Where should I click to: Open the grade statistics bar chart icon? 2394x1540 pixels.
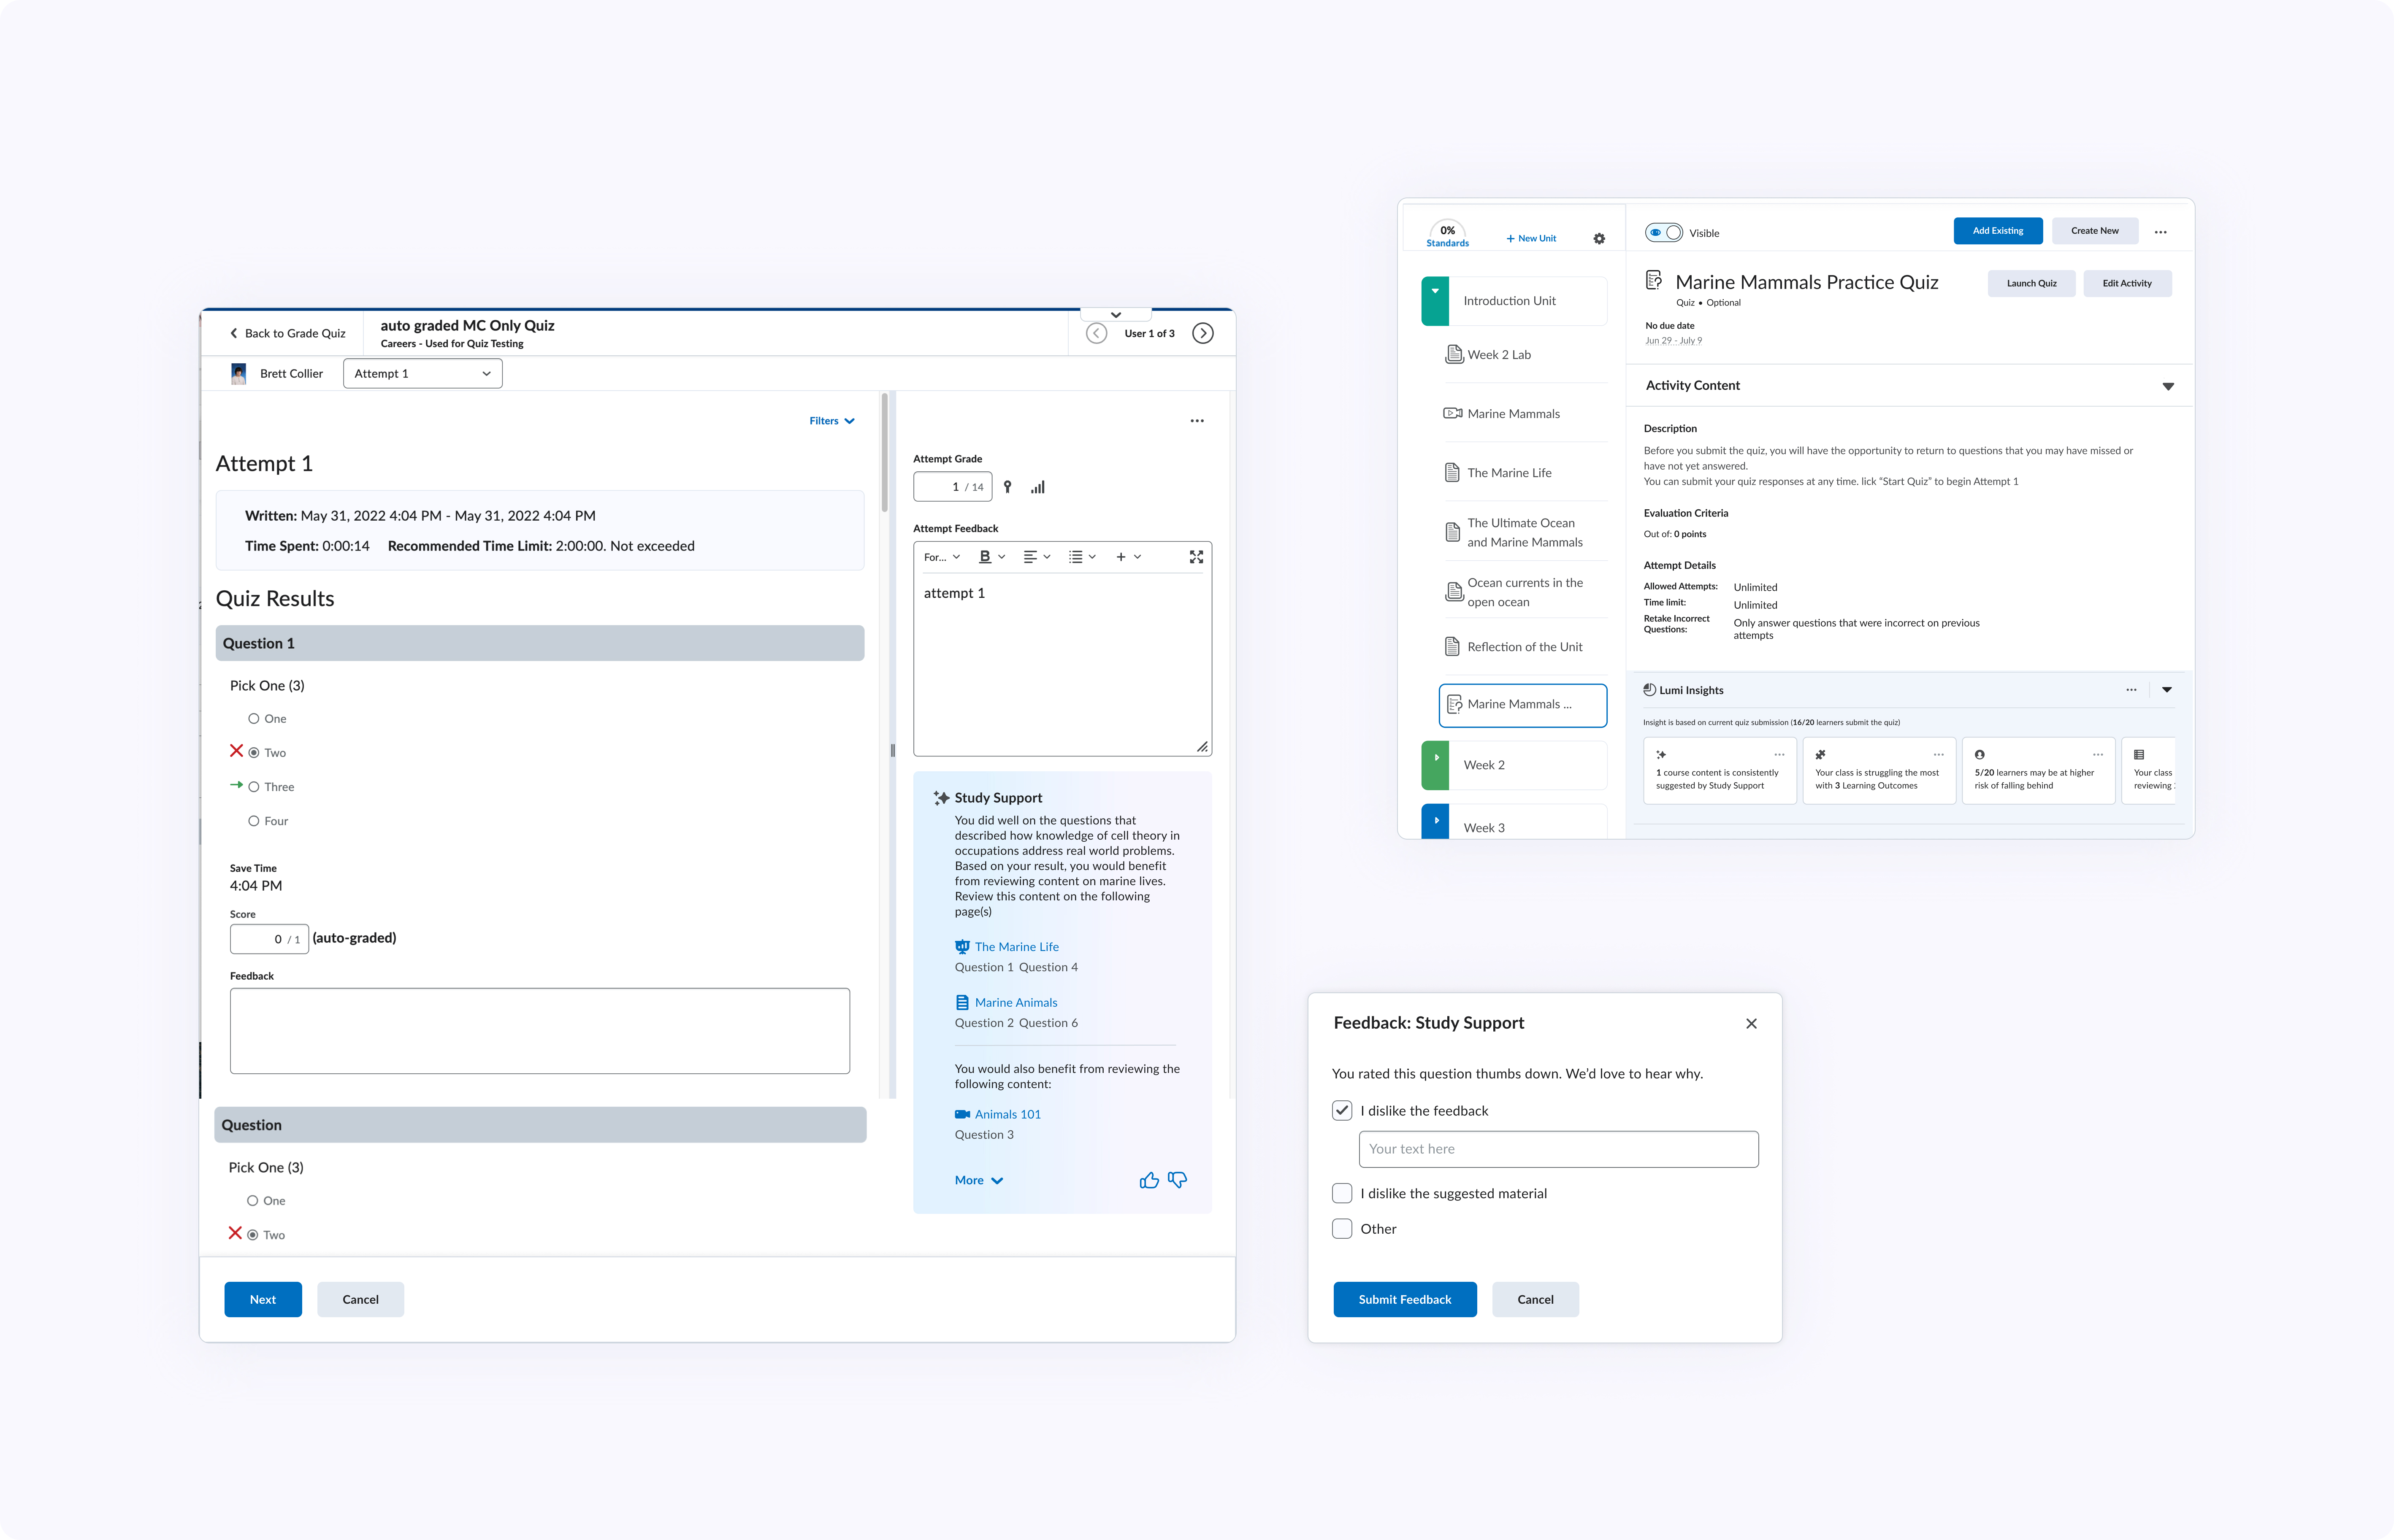1037,487
